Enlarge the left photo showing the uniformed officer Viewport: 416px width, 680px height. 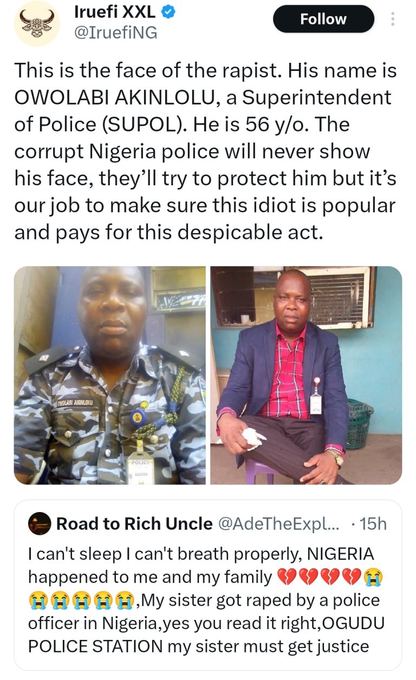108,377
